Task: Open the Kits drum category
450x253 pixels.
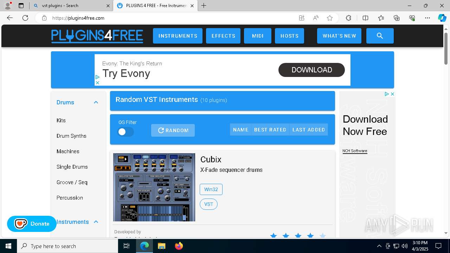Action: tap(61, 120)
